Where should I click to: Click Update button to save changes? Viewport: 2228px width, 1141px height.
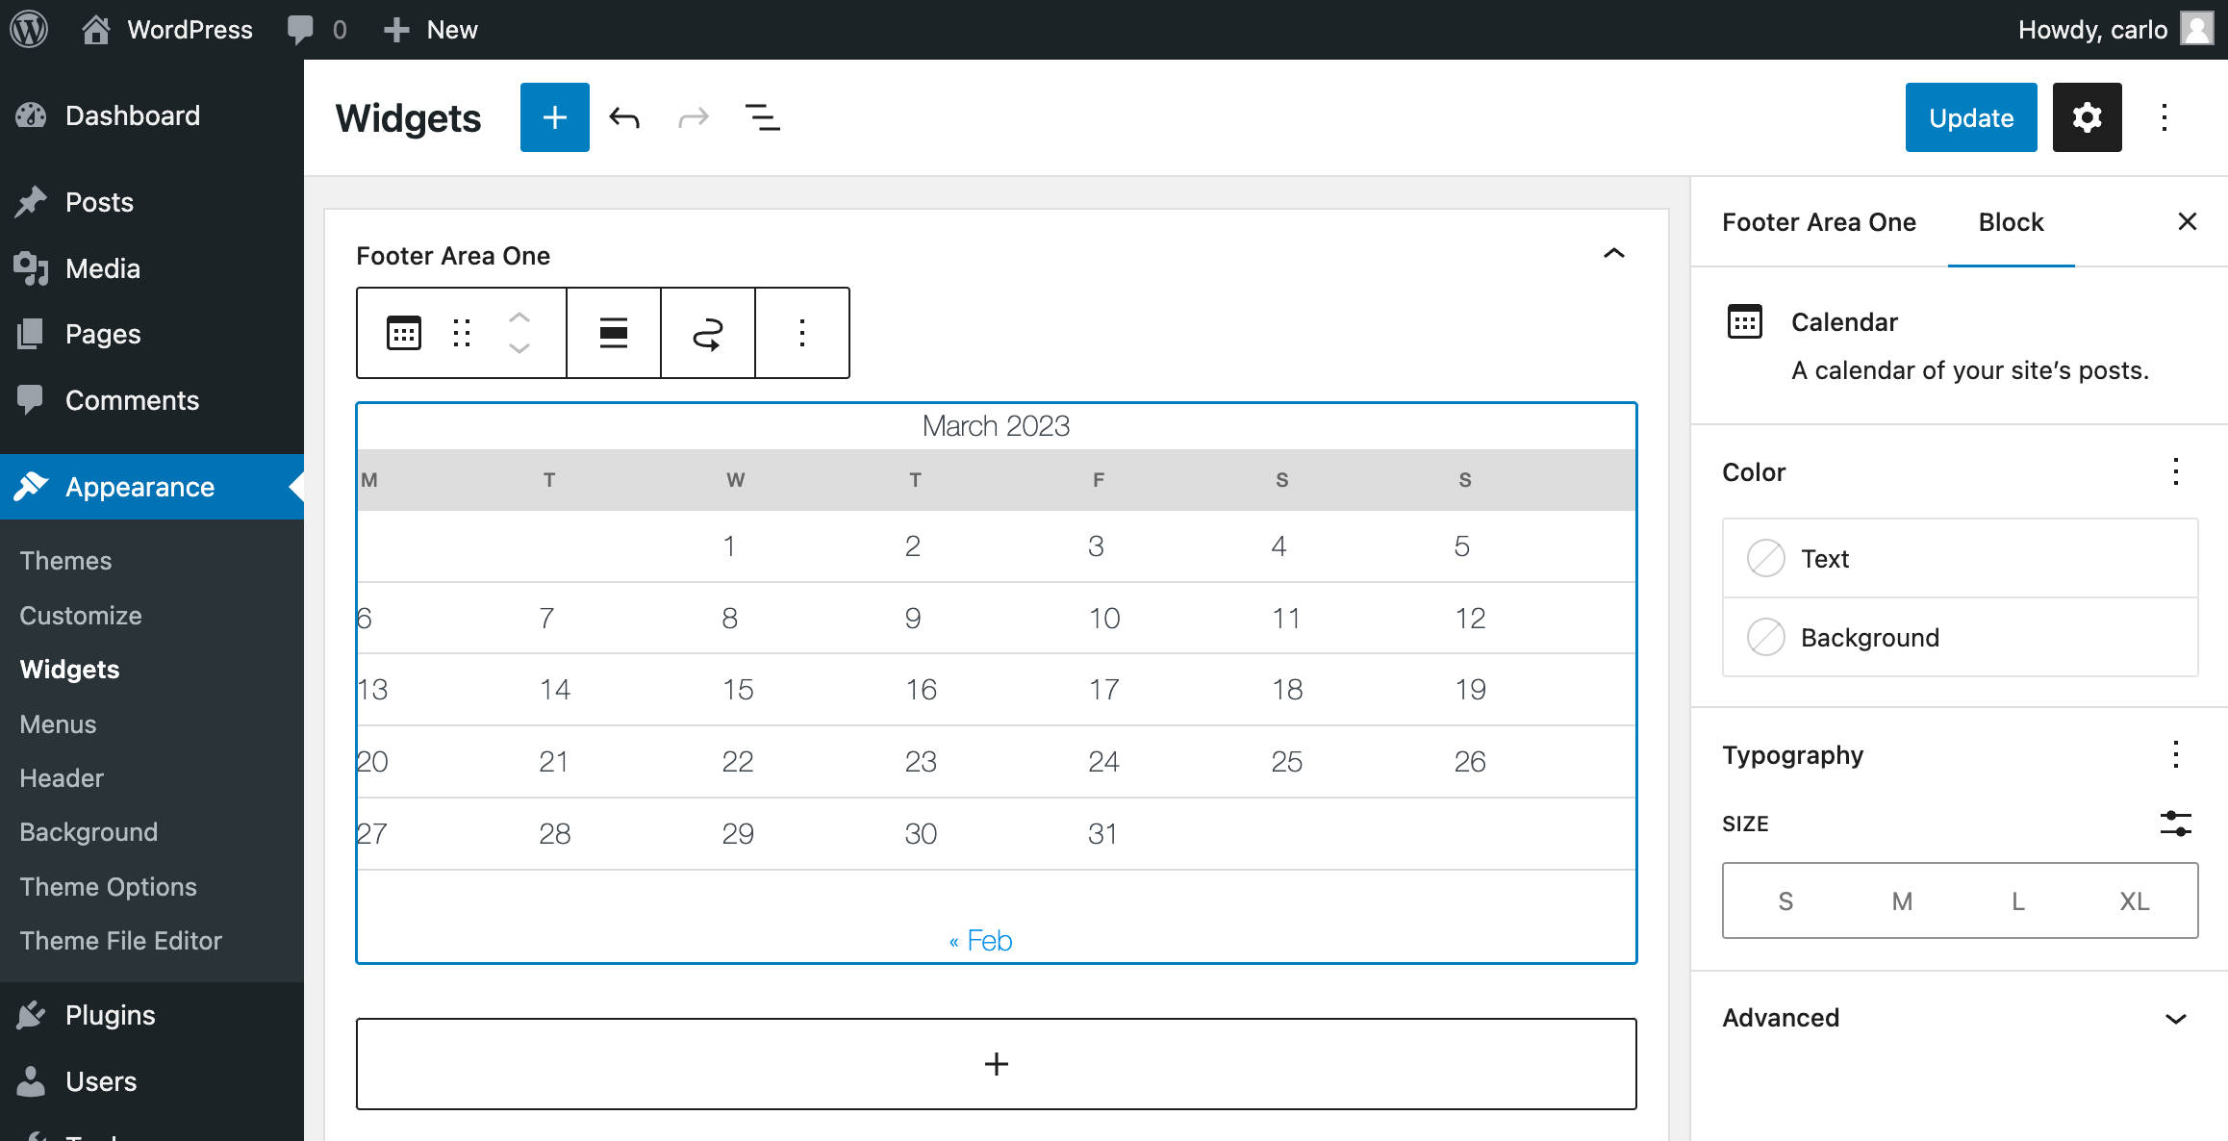pyautogui.click(x=1972, y=116)
